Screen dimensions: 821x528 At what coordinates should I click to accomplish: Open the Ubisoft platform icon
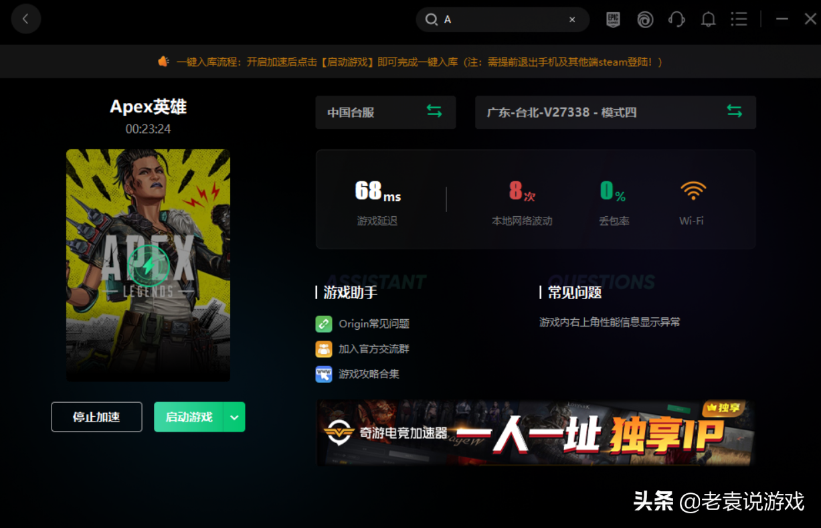[x=645, y=19]
